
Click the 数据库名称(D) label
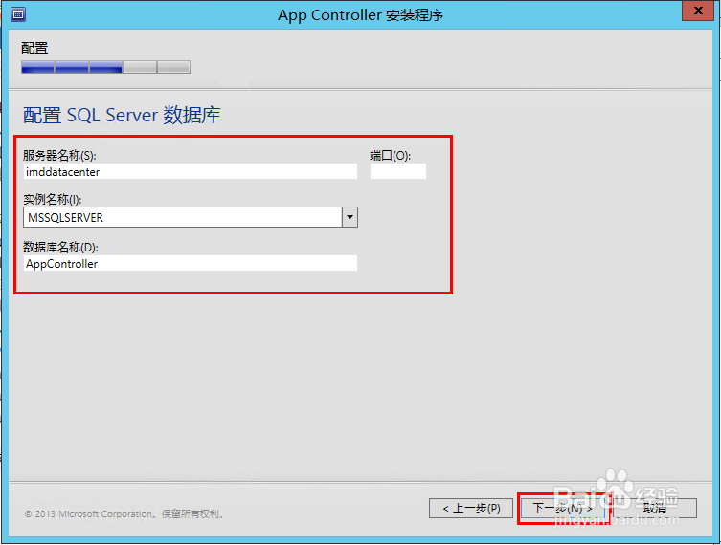pyautogui.click(x=60, y=248)
